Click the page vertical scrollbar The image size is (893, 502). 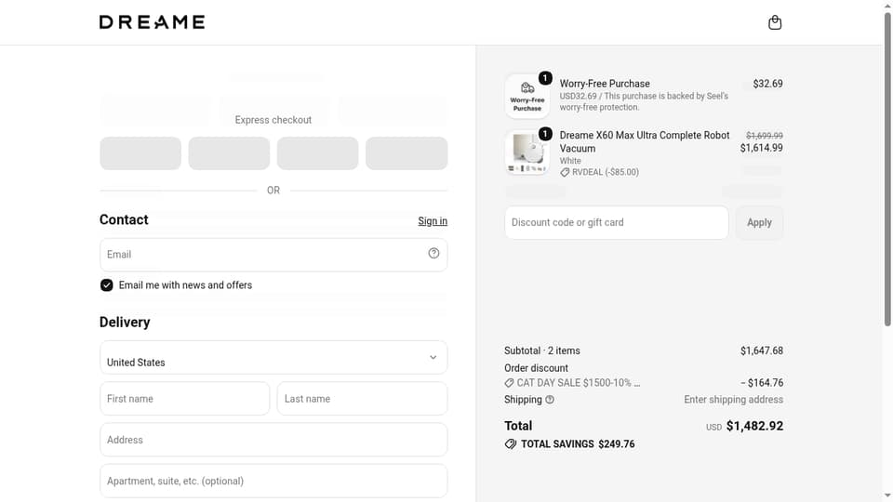click(x=887, y=169)
